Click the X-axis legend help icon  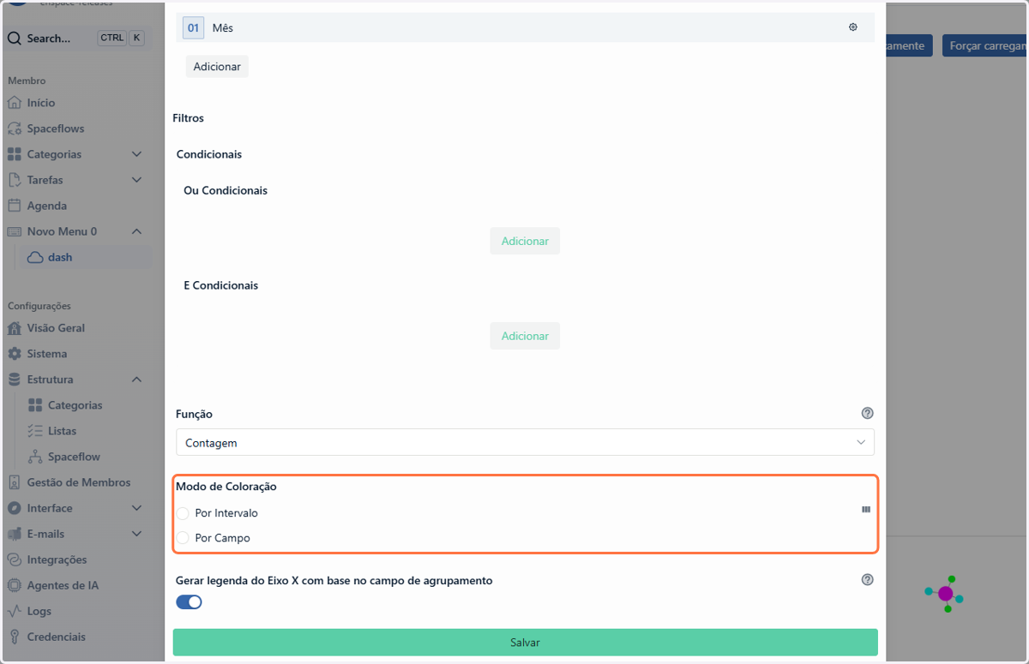tap(867, 580)
